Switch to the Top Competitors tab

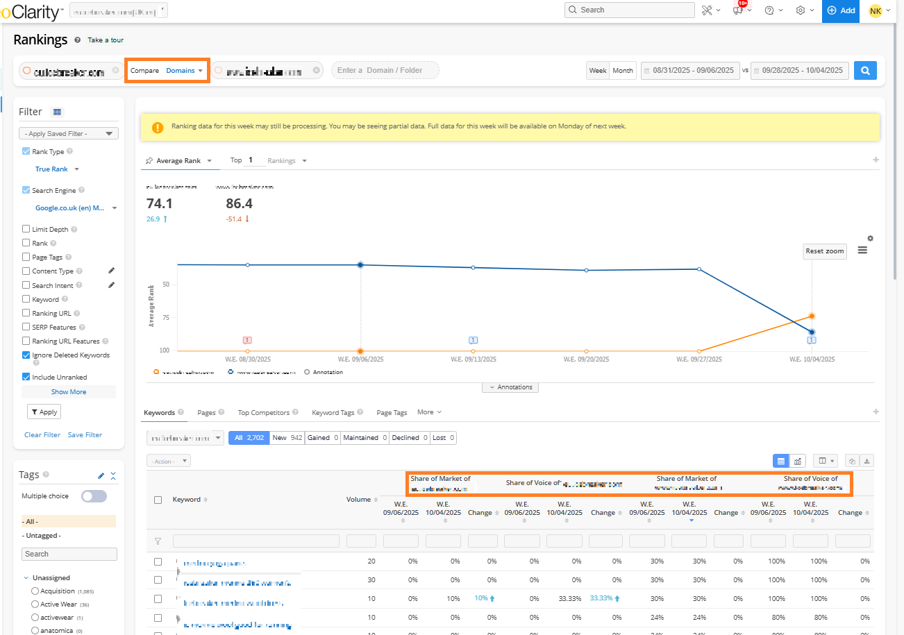point(263,412)
